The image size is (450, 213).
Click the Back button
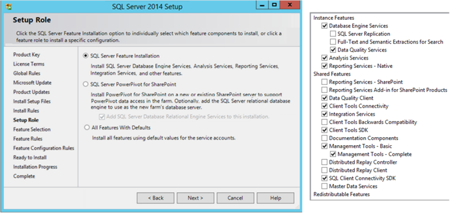(x=156, y=198)
